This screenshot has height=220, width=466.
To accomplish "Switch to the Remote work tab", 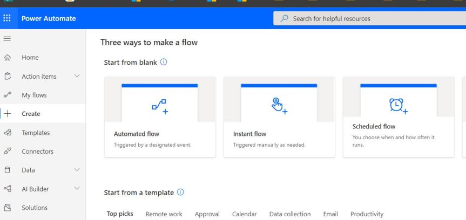I will pos(164,214).
